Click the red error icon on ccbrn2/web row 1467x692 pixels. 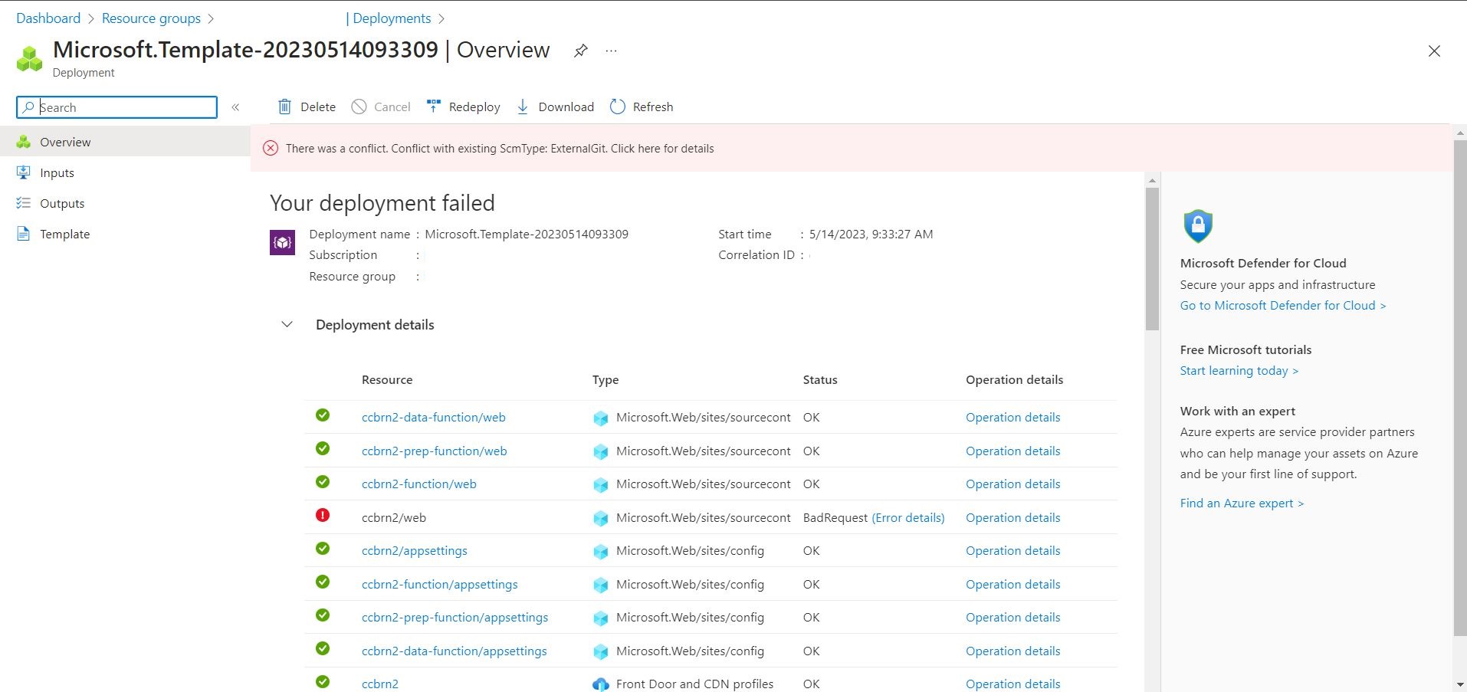(323, 515)
